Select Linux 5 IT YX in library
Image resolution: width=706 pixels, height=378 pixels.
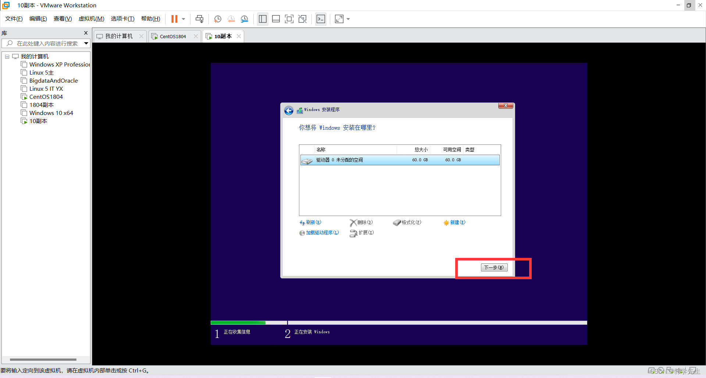[x=42, y=89]
